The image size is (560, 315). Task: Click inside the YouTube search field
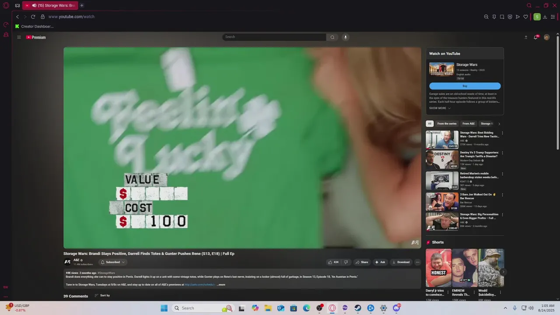point(274,37)
